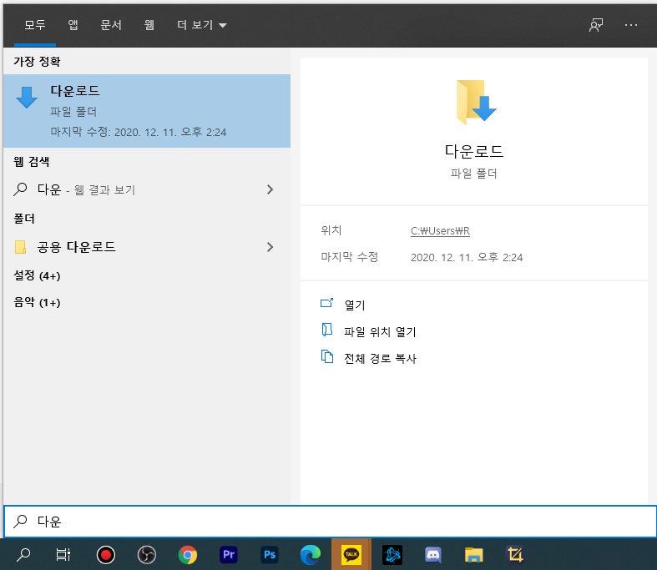Open File Explorer from the taskbar
Viewport: 657px width, 570px height.
(x=474, y=555)
